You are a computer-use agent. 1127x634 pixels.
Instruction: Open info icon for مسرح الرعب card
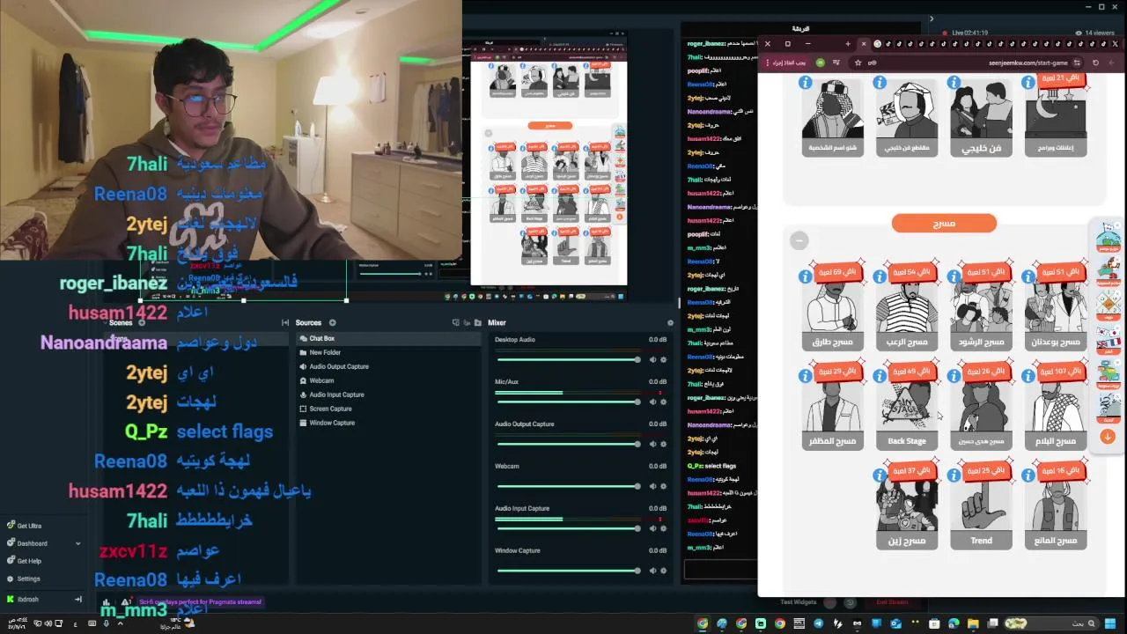tap(880, 276)
